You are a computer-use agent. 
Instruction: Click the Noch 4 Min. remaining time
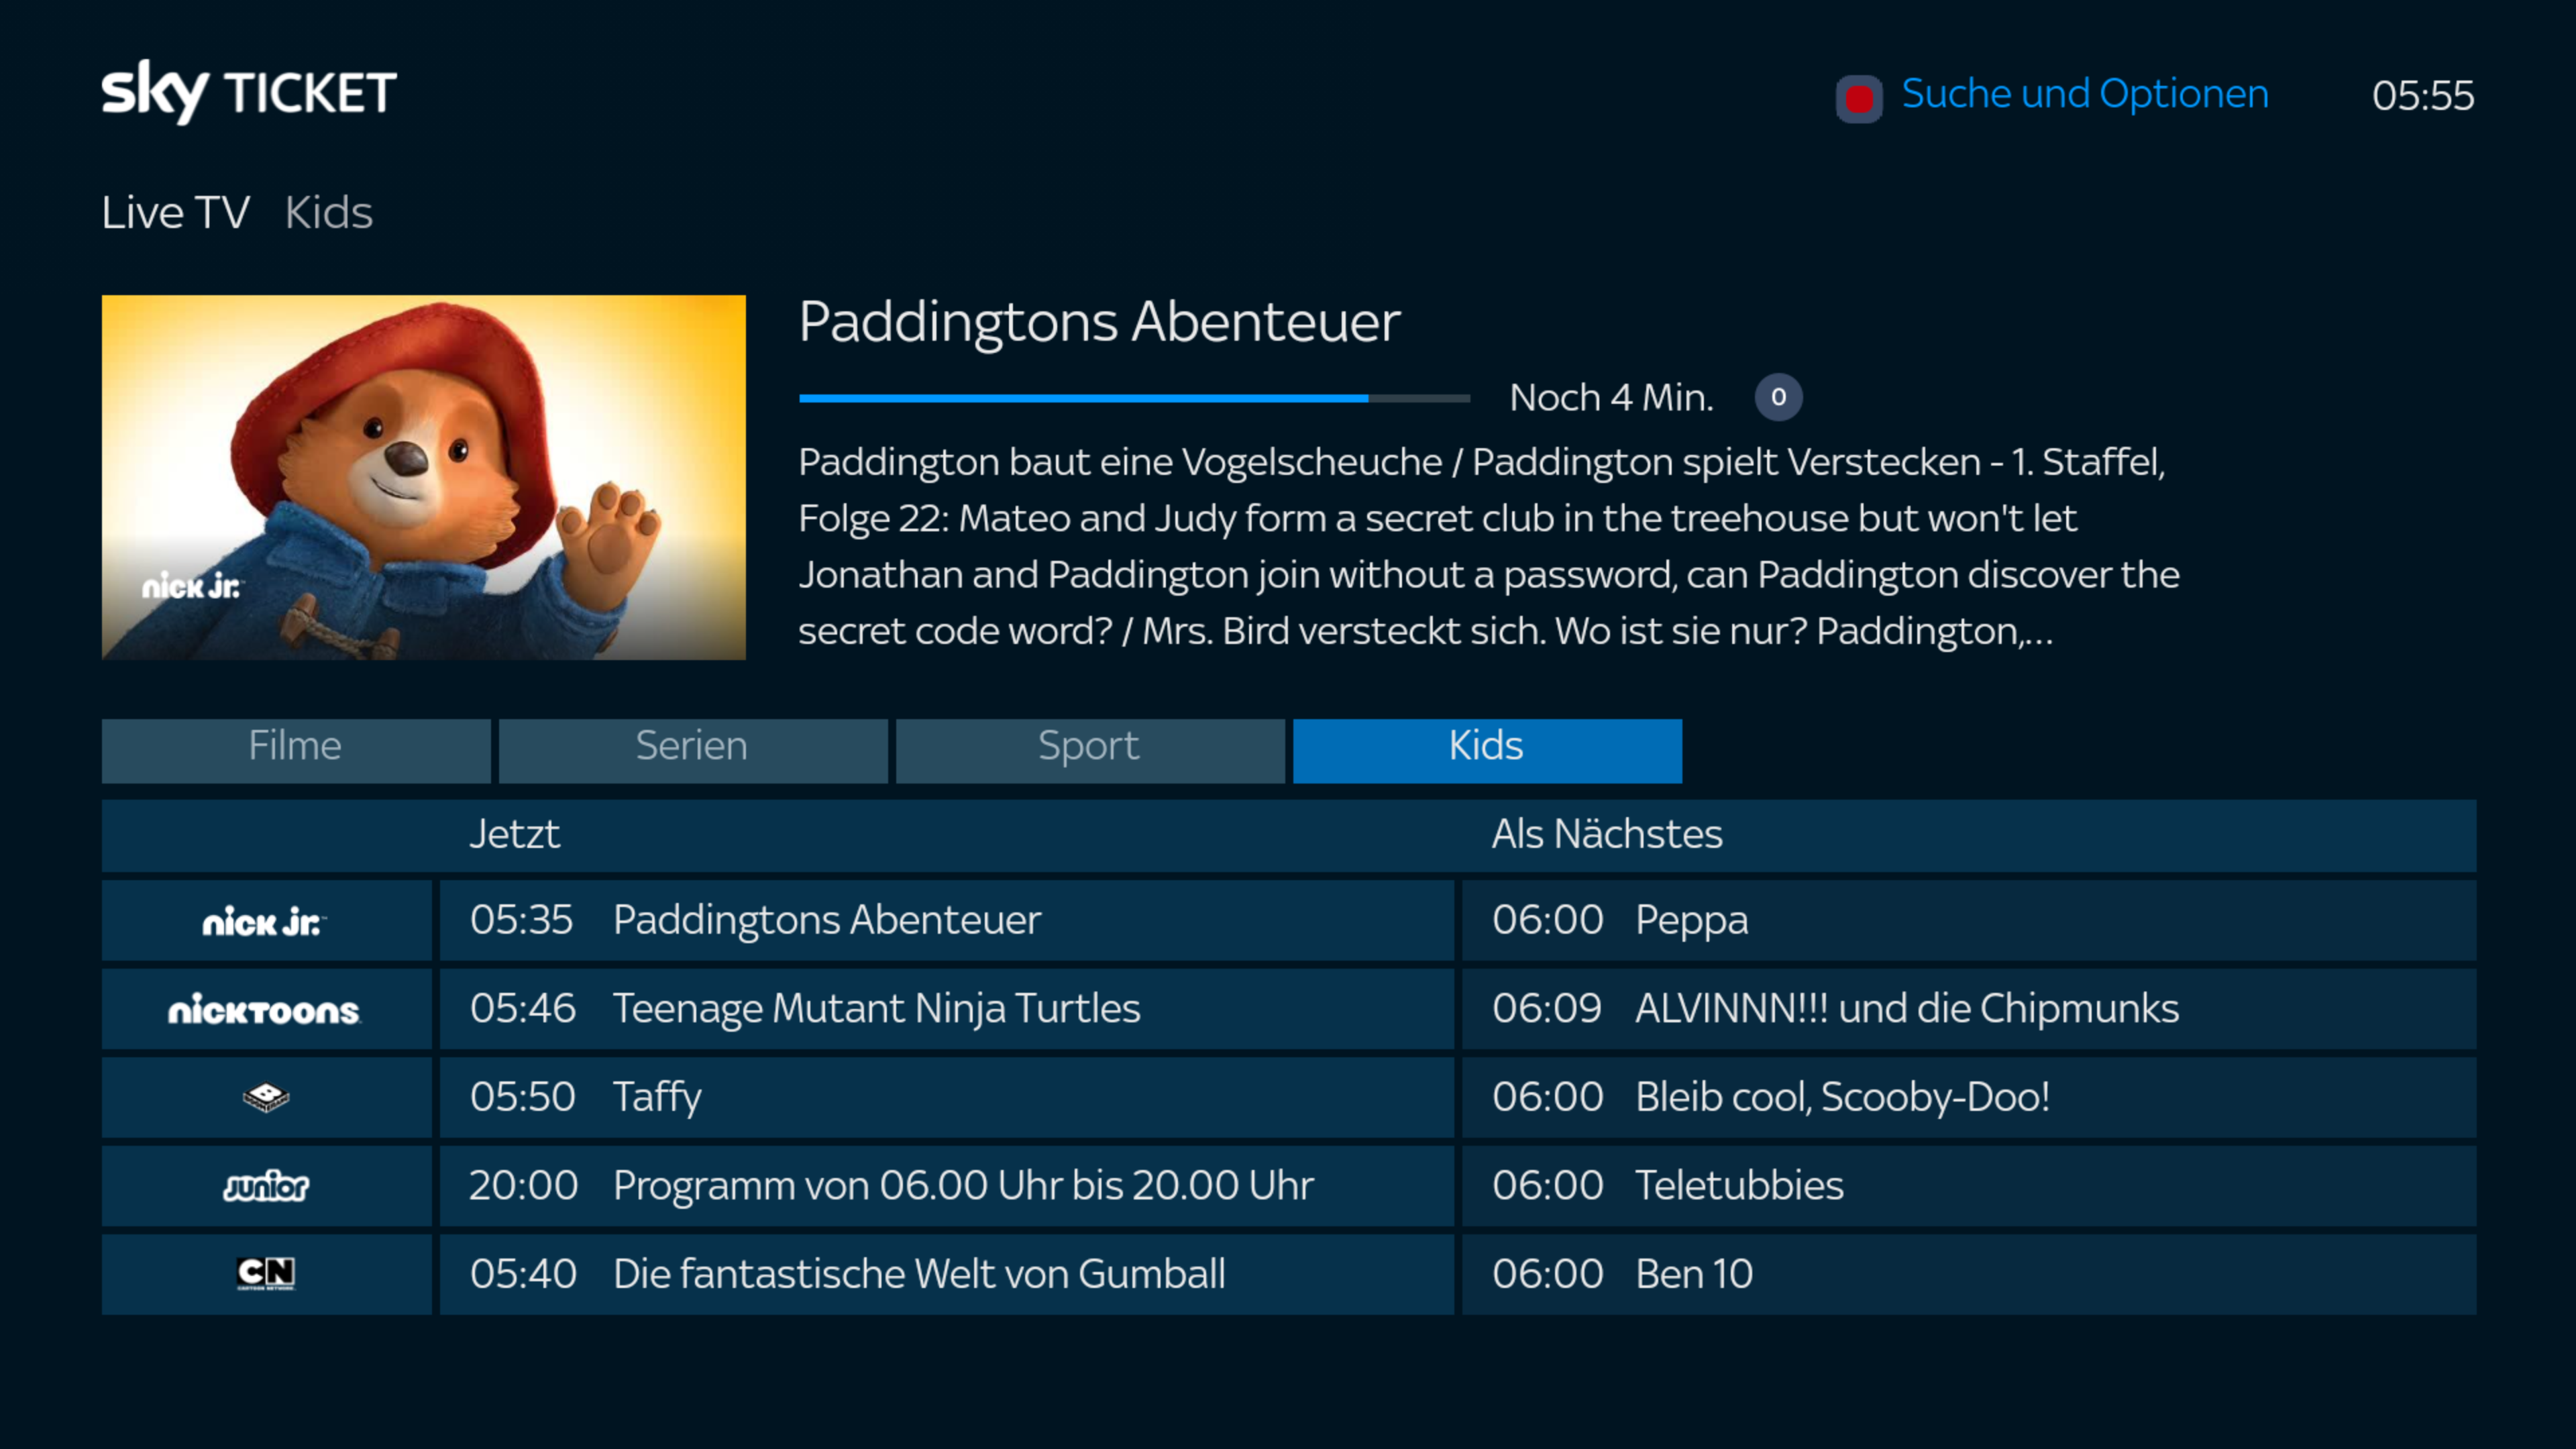[x=1611, y=397]
